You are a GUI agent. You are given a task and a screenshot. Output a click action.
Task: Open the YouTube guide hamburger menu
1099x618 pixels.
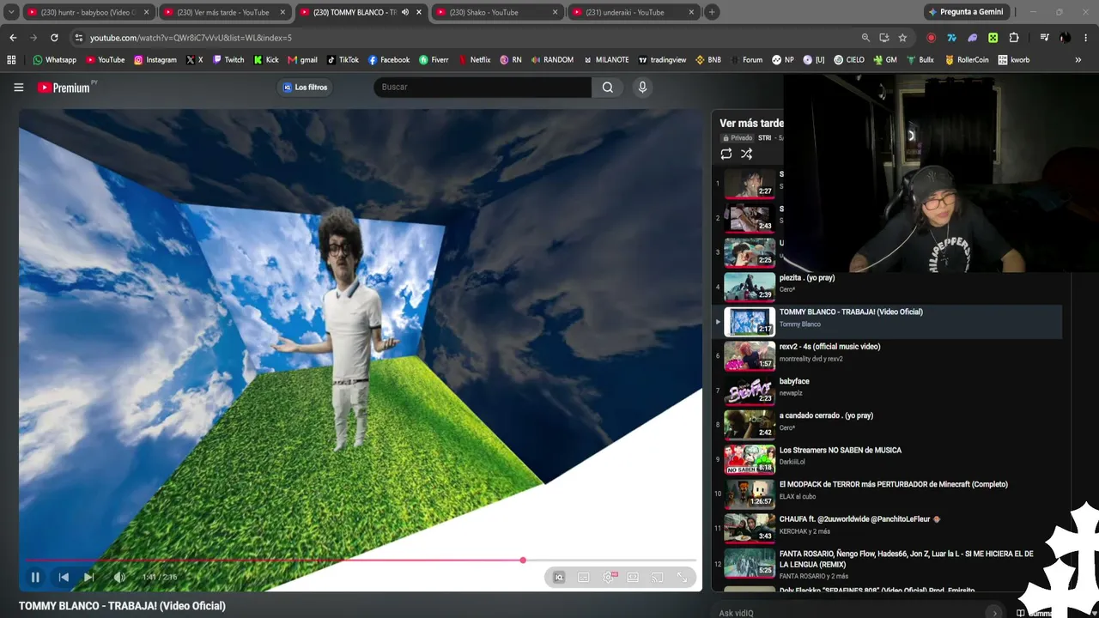point(18,87)
